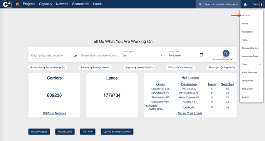The image size is (265, 141).
Task: Open the notifications bell icon
Action: tap(245, 4)
